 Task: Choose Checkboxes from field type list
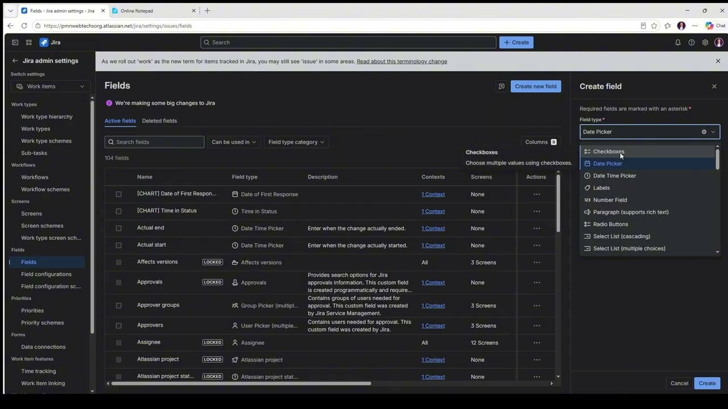[648, 152]
